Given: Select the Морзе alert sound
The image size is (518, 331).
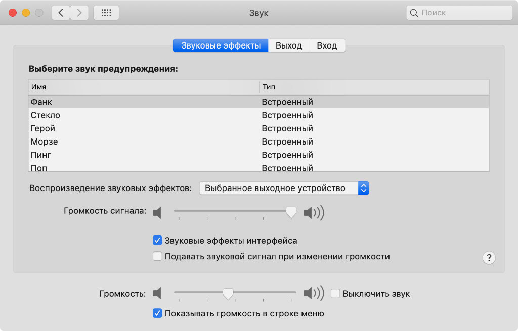Looking at the screenshot, I should click(x=45, y=141).
